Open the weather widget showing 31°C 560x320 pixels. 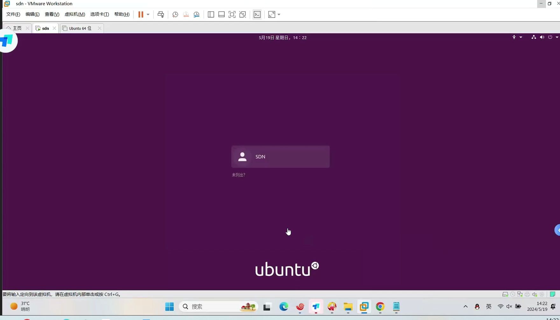click(20, 307)
